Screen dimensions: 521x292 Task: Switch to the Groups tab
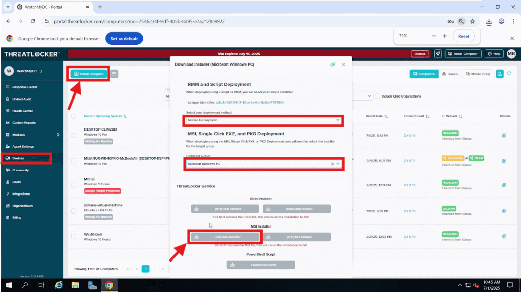450,74
